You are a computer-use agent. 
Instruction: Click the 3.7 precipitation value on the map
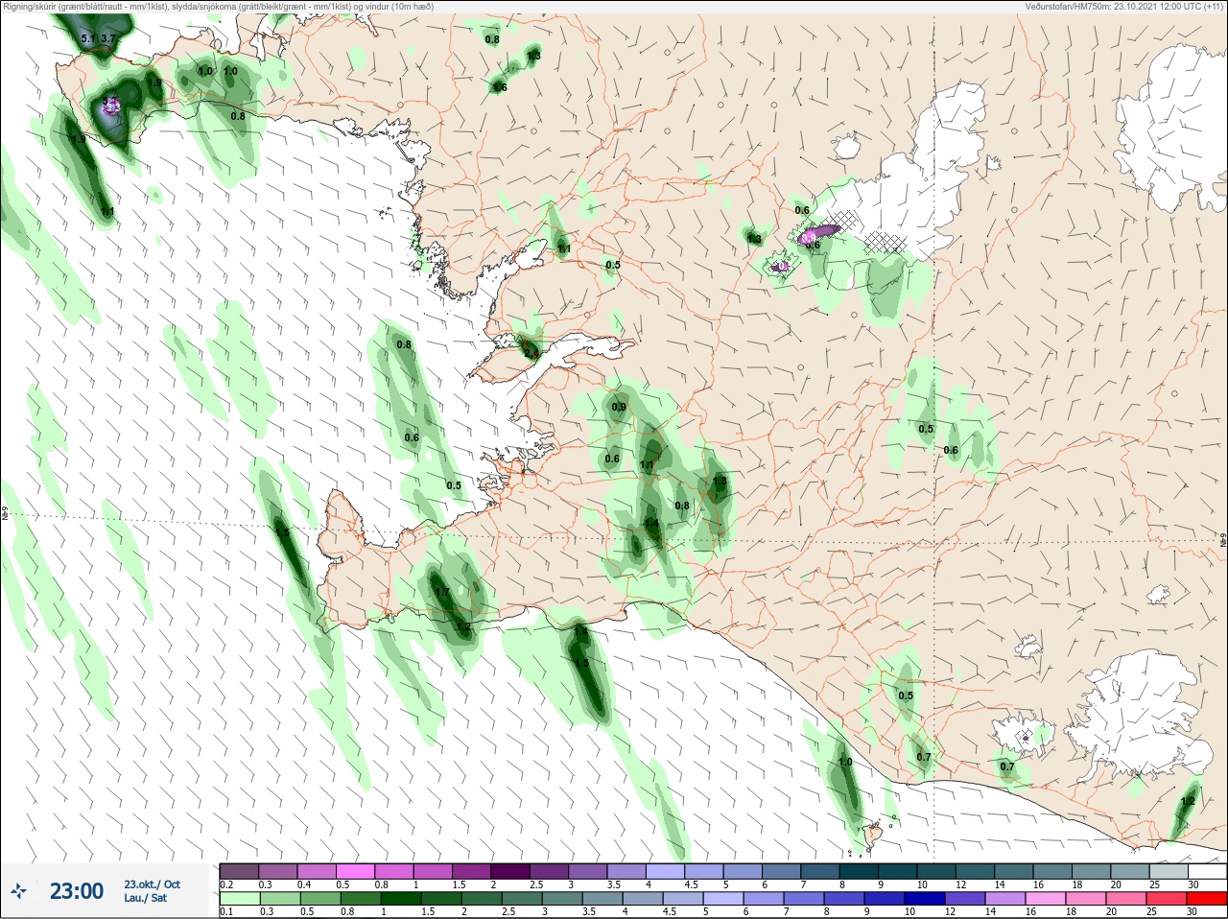(108, 38)
